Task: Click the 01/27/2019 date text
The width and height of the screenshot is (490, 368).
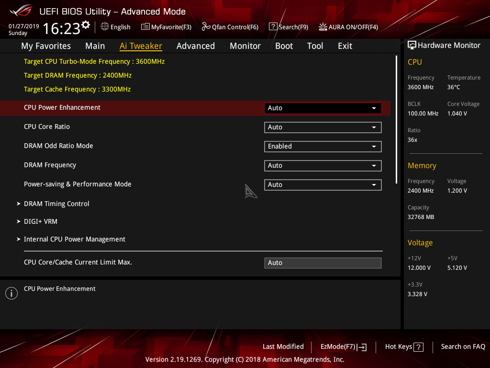Action: pyautogui.click(x=24, y=26)
